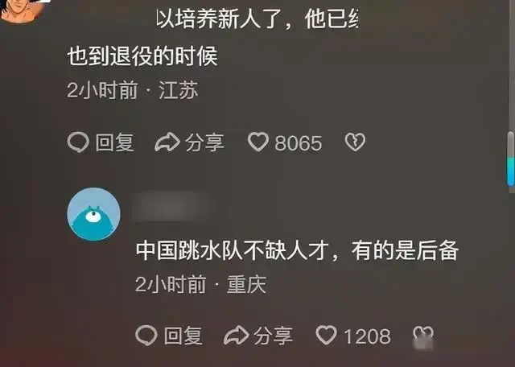This screenshot has width=515, height=367.
Task: Open the cartoon avatar at the top left
Action: click(x=22, y=10)
